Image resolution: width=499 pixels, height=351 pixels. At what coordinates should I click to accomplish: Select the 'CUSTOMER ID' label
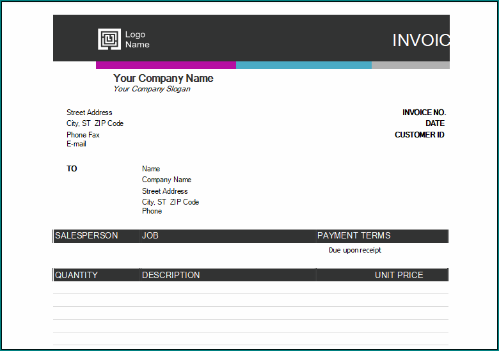420,135
